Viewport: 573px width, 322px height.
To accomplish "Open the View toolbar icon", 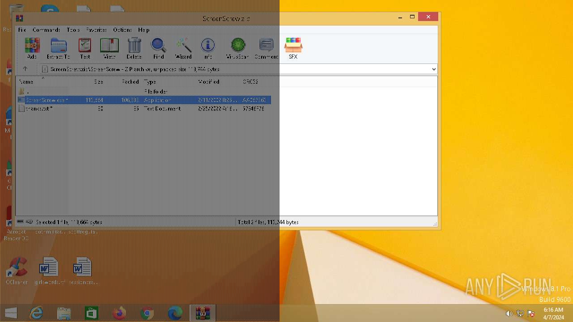I will click(109, 48).
